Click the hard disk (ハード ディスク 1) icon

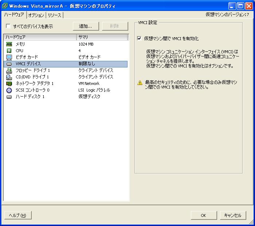point(9,97)
